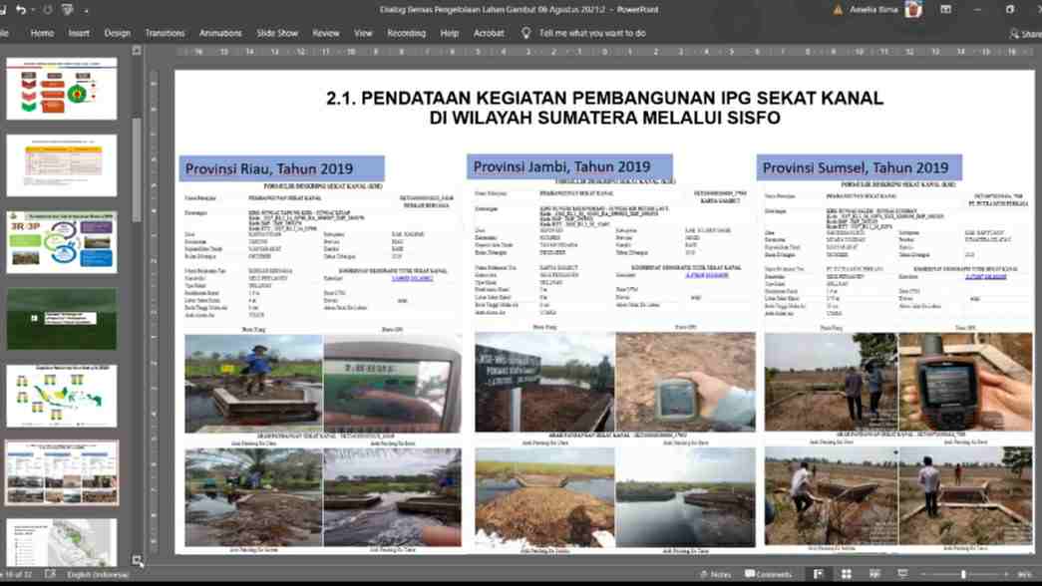1042x586 pixels.
Task: Click the Print Preview icon in Quick Access Toolbar
Action: coord(67,10)
